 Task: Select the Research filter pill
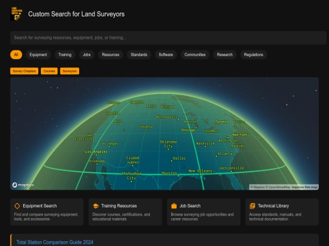pos(225,55)
